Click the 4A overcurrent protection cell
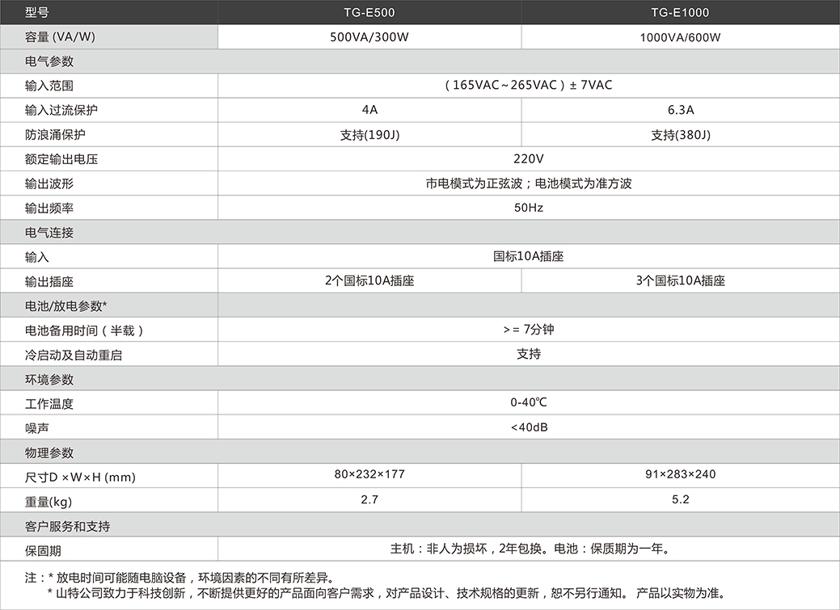The image size is (840, 610). [369, 110]
